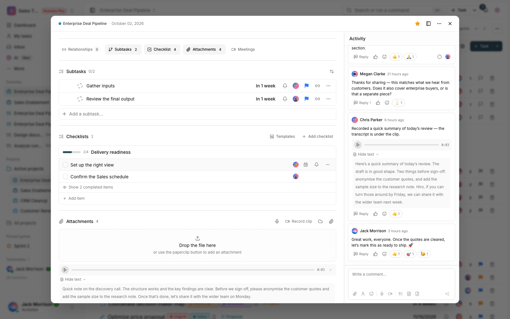Star this task as favorite
Screen dimensions: 510x319
pos(418,24)
